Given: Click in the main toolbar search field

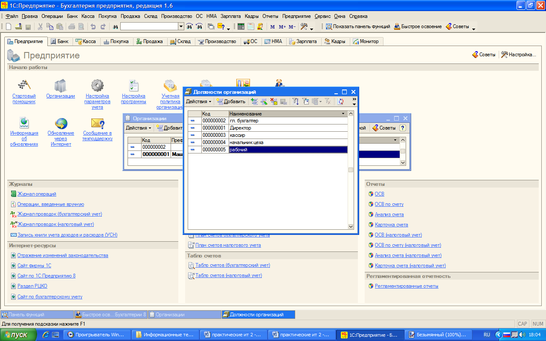Looking at the screenshot, I should [149, 26].
